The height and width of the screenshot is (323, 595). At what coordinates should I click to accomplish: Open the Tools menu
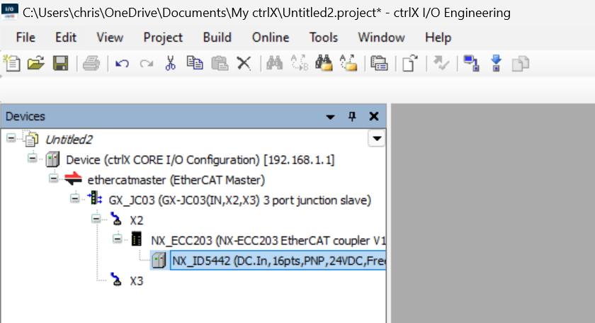click(323, 38)
